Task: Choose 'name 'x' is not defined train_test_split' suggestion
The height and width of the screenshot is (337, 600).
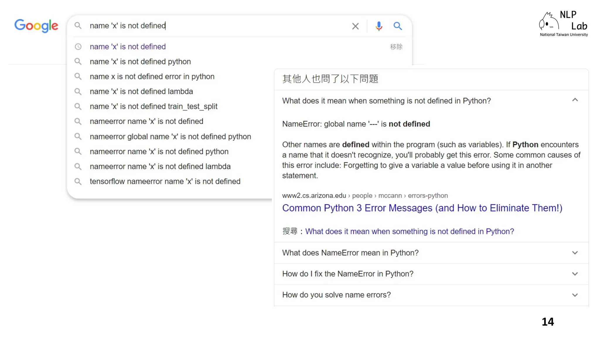Action: coord(154,106)
